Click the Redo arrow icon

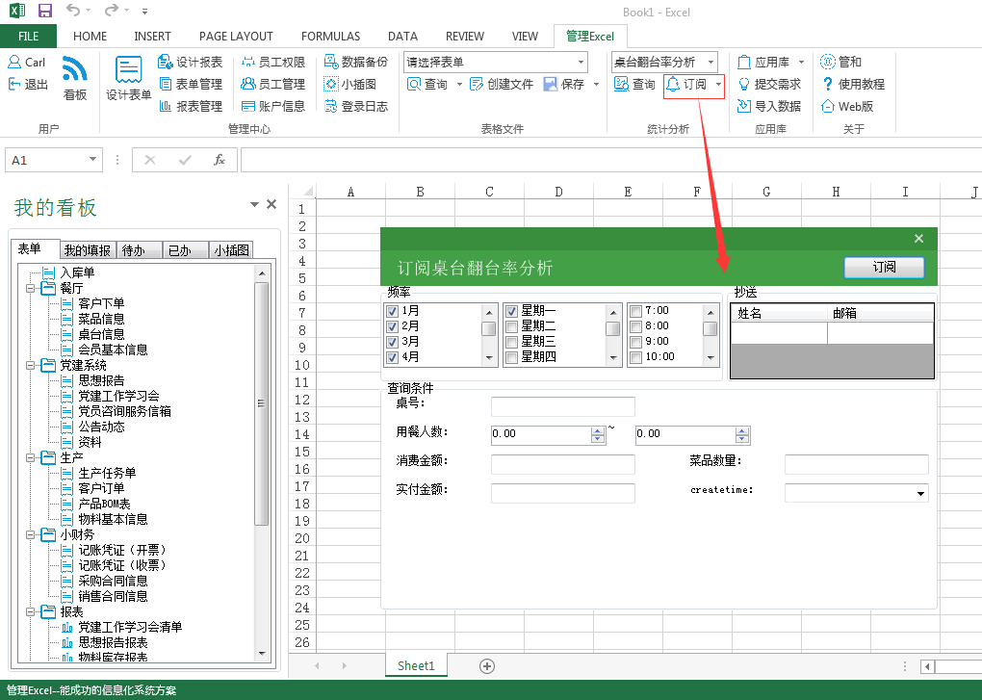coord(111,10)
